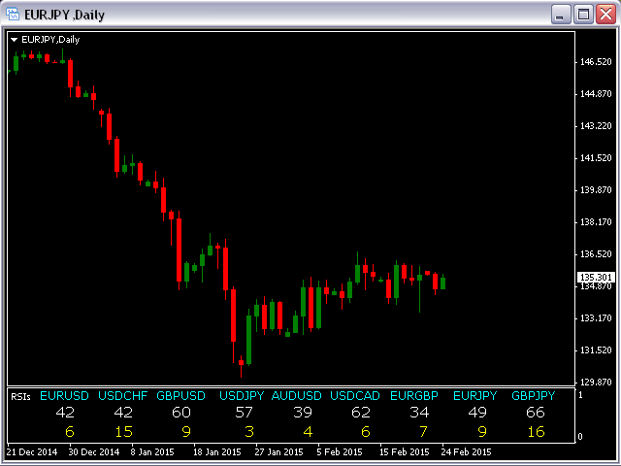Click the 139.870 price scale label

pos(596,190)
